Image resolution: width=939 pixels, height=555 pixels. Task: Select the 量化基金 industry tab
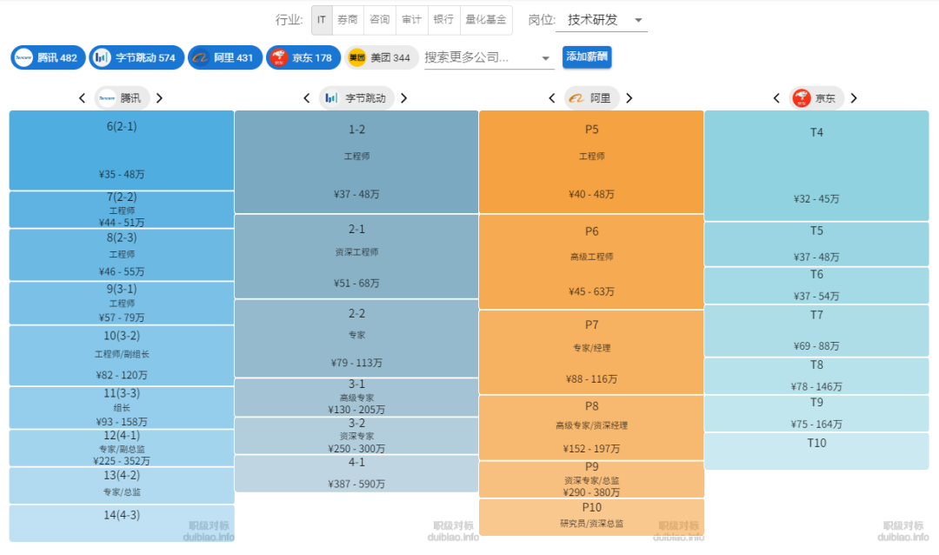tap(486, 20)
